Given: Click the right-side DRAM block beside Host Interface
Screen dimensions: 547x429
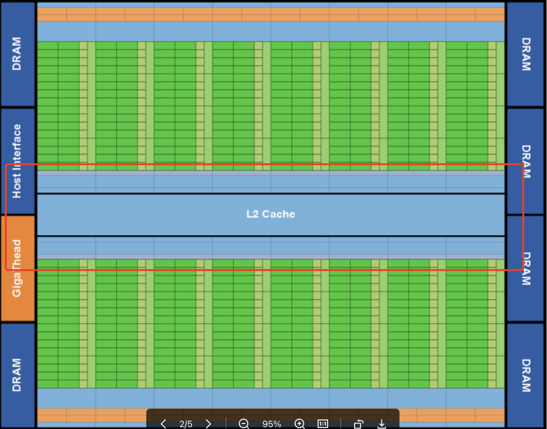Looking at the screenshot, I should 525,161.
